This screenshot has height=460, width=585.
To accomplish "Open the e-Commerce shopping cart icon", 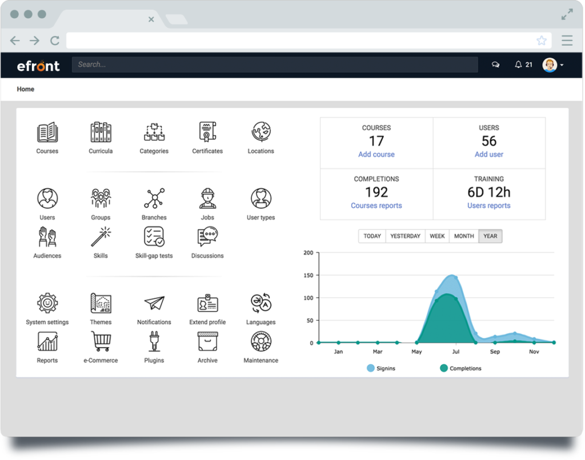I will coord(101,341).
